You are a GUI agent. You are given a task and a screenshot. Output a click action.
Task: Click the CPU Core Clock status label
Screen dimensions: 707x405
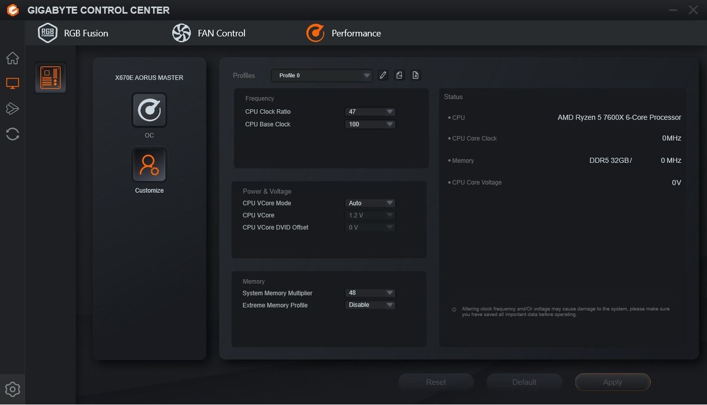click(474, 139)
